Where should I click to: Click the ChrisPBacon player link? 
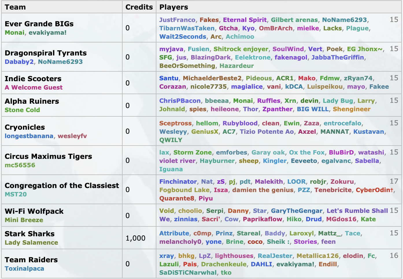(x=180, y=101)
